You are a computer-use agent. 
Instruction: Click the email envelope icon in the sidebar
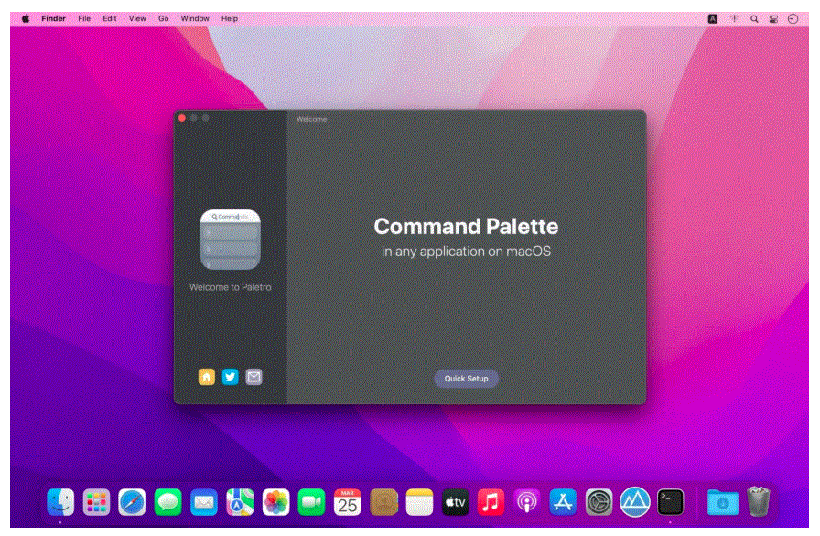(254, 377)
